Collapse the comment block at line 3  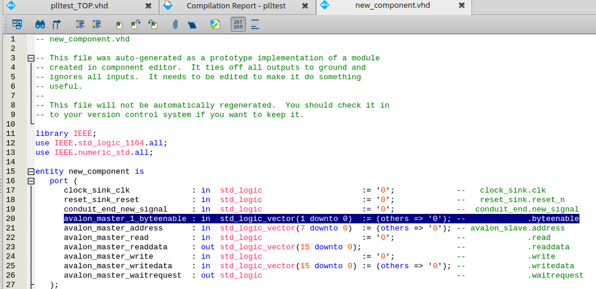click(31, 58)
